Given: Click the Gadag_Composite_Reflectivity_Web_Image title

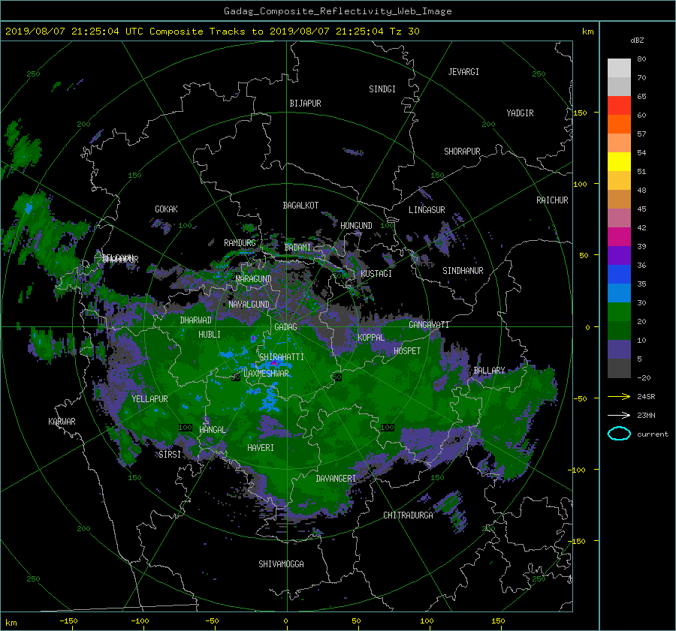Looking at the screenshot, I should pos(338,11).
